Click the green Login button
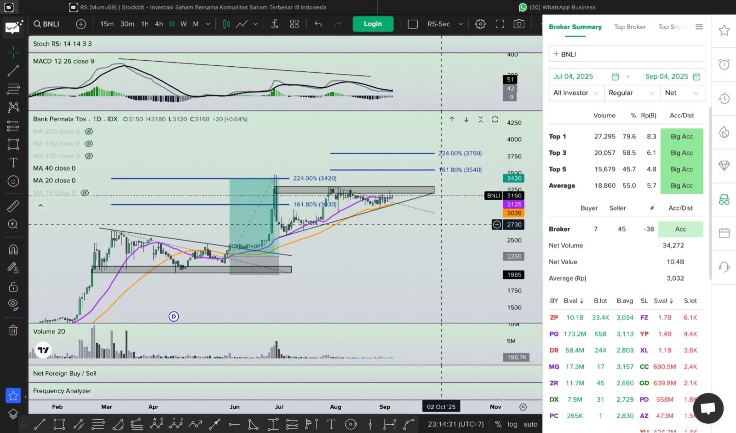This screenshot has width=736, height=433. [x=373, y=24]
